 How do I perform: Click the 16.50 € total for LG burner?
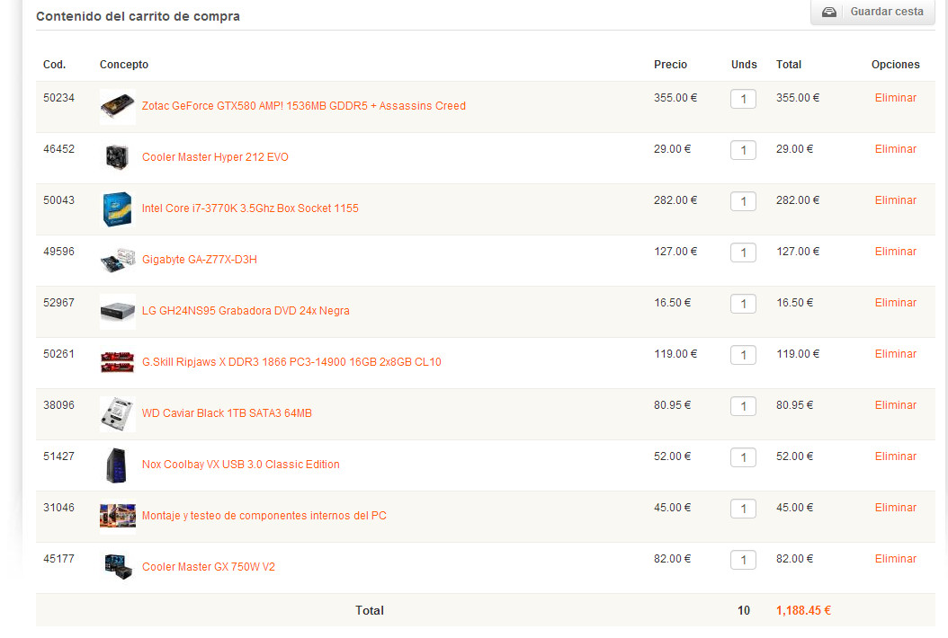point(794,303)
